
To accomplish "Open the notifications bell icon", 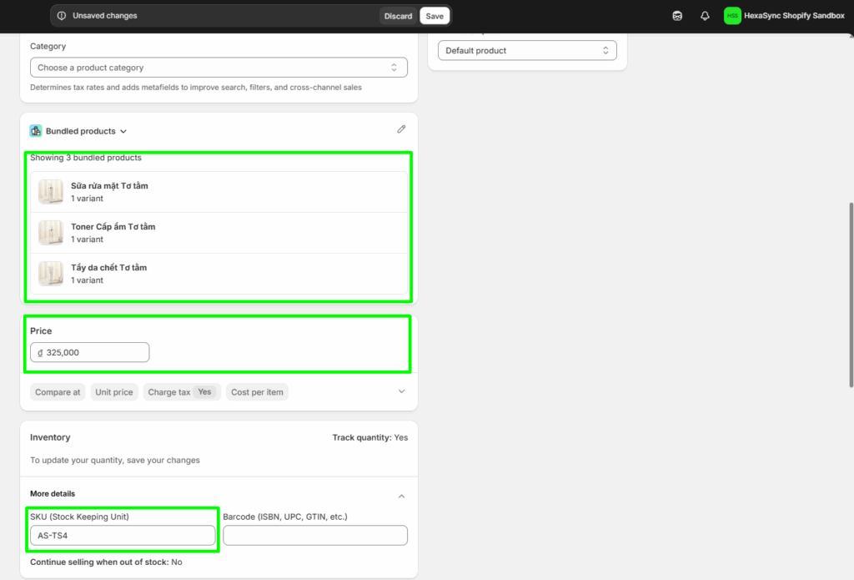I will (705, 16).
